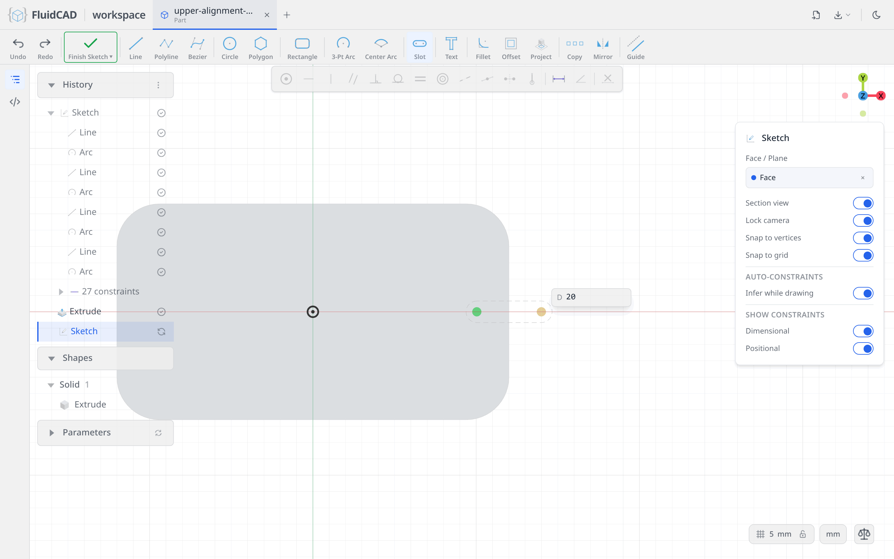Toggle Positional constraints display
Screen dimensions: 894x559
point(863,348)
